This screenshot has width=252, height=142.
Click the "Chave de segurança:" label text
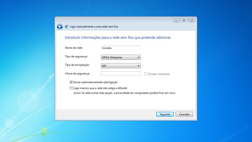pos(77,74)
